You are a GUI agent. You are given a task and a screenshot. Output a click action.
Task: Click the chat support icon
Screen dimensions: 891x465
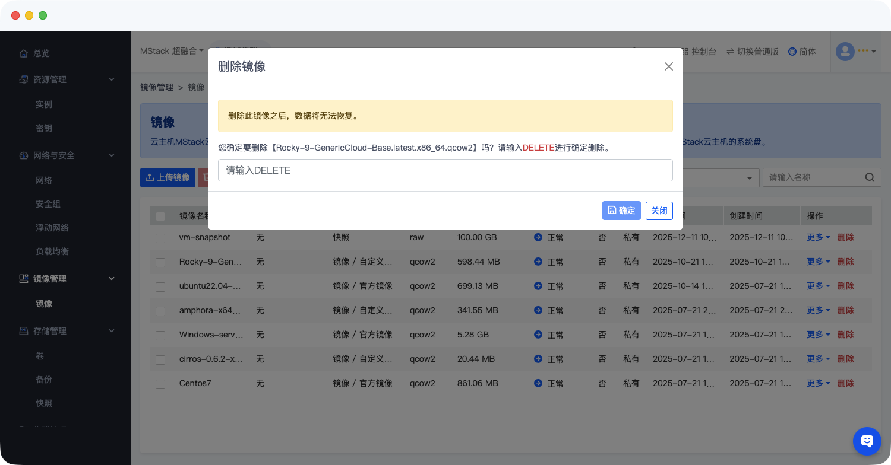[x=867, y=441]
